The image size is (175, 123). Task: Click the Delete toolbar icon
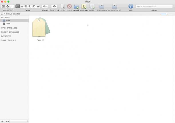[x=69, y=6]
